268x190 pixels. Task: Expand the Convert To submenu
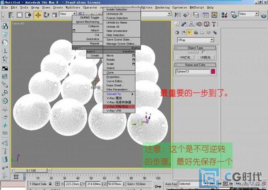(119, 94)
